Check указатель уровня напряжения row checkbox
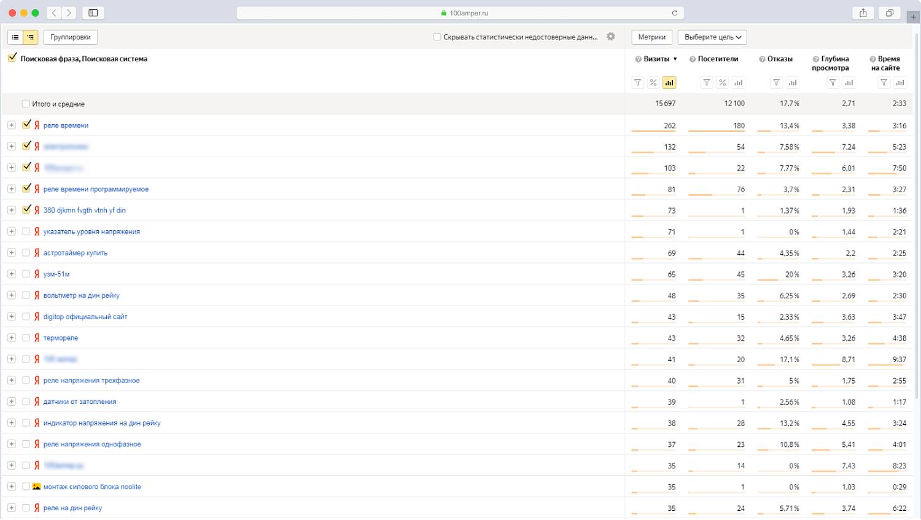 pyautogui.click(x=26, y=231)
